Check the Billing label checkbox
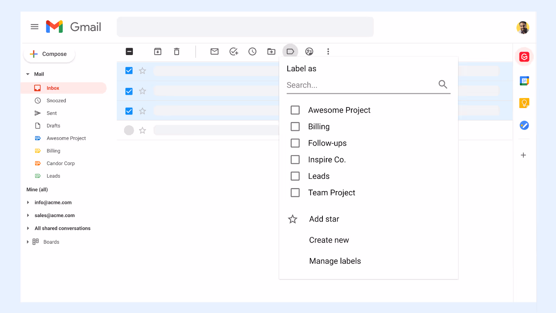The image size is (556, 313). point(295,127)
